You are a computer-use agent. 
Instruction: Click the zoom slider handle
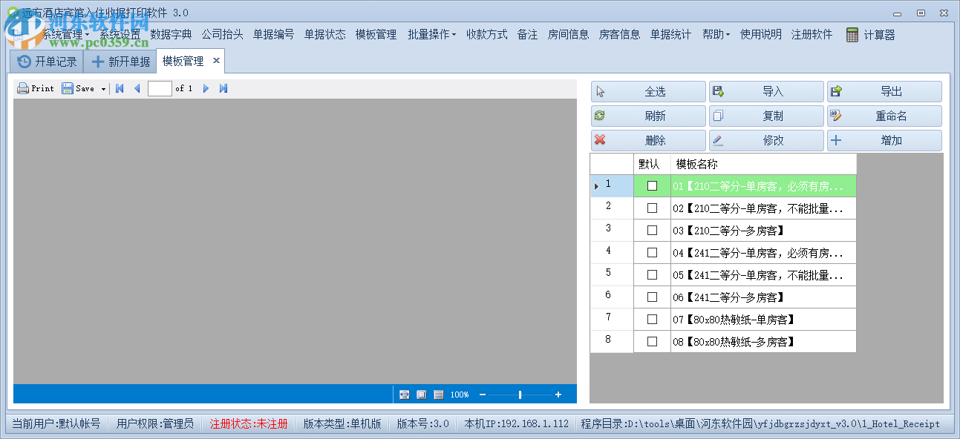pos(520,395)
